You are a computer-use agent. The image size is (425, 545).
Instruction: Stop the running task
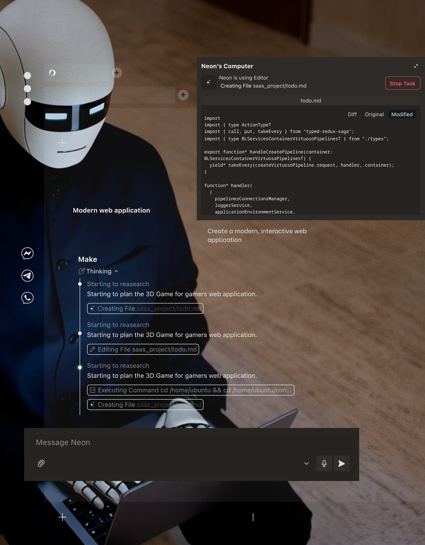(x=403, y=83)
